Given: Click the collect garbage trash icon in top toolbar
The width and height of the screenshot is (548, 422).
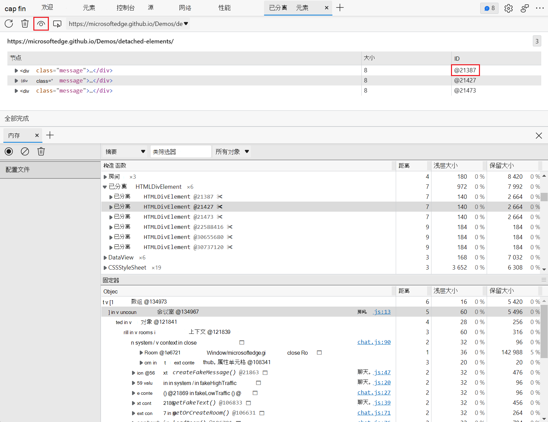Looking at the screenshot, I should [x=25, y=24].
